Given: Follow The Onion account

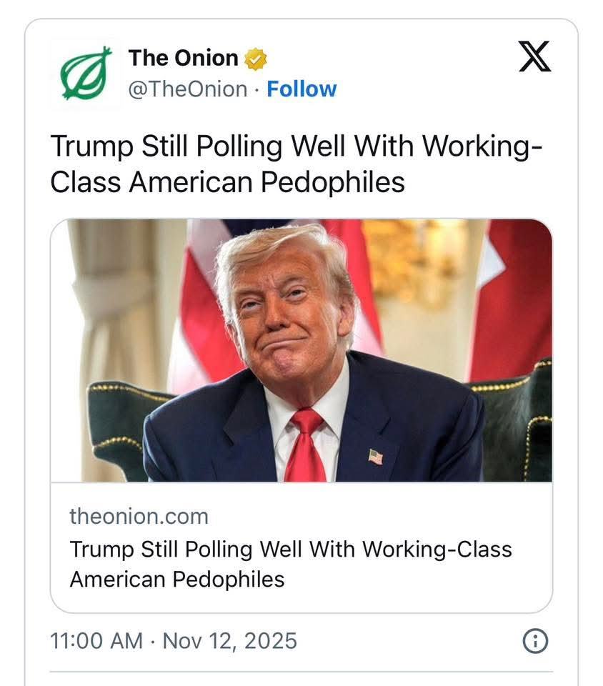Looking at the screenshot, I should 301,89.
